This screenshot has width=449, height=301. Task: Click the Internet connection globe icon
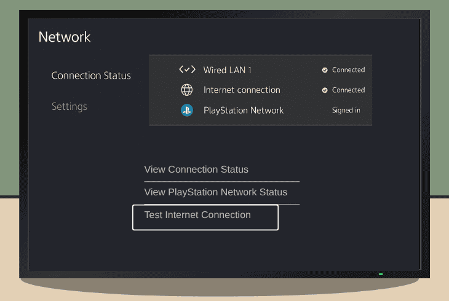(187, 90)
